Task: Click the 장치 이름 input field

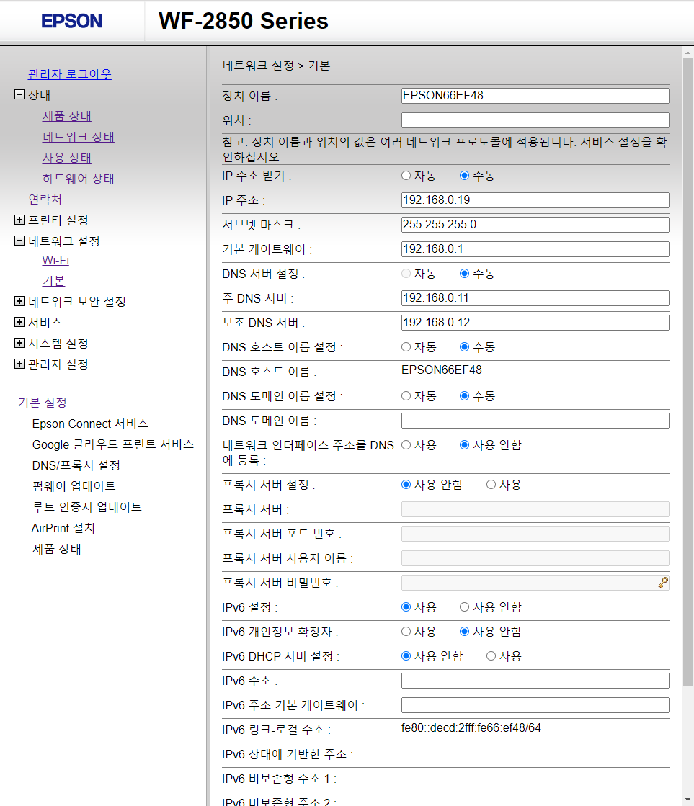Action: click(535, 96)
